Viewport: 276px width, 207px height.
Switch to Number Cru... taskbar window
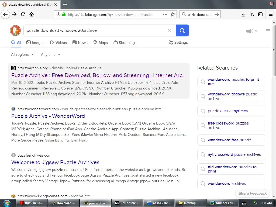click(222, 203)
